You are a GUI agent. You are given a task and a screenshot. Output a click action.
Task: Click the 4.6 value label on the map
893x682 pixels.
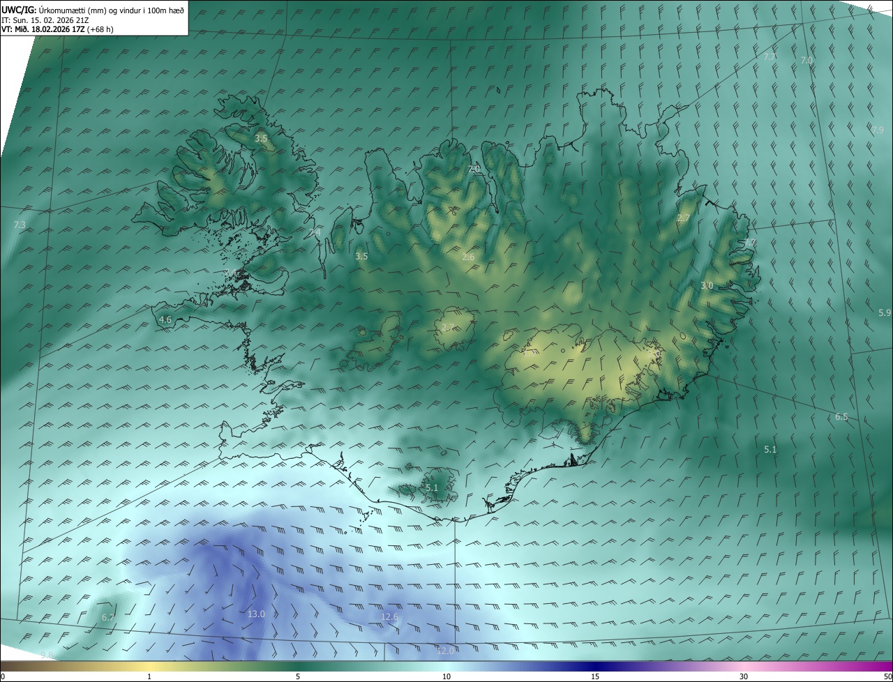click(165, 319)
